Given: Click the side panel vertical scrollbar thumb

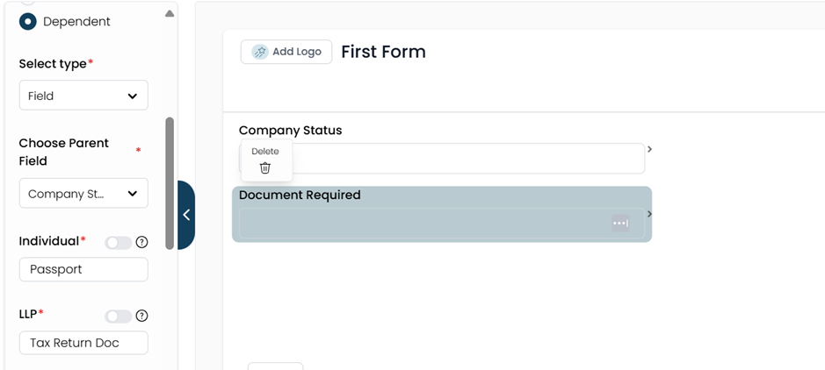Looking at the screenshot, I should [x=170, y=183].
